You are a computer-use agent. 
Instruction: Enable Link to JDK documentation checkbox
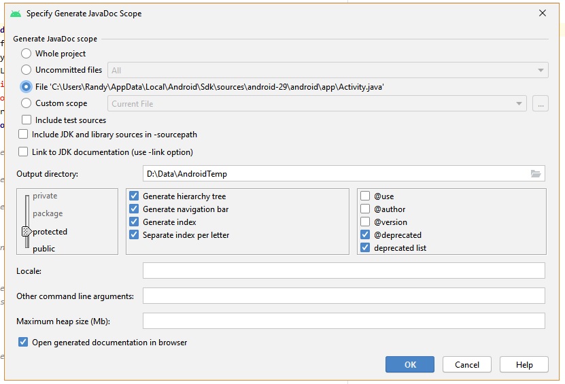[x=23, y=152]
